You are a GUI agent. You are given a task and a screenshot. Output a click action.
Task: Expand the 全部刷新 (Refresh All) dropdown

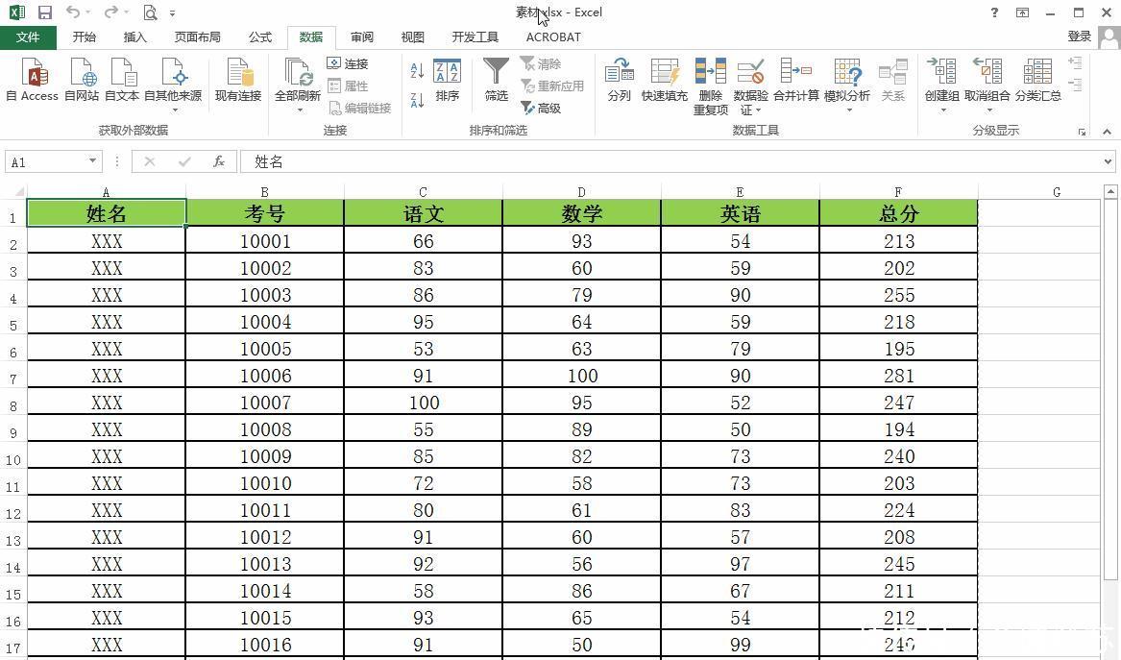[x=298, y=110]
